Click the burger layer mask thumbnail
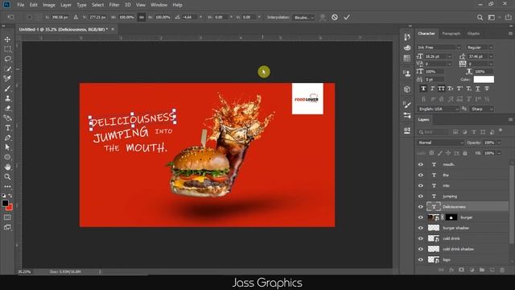515x290 pixels. pyautogui.click(x=451, y=217)
